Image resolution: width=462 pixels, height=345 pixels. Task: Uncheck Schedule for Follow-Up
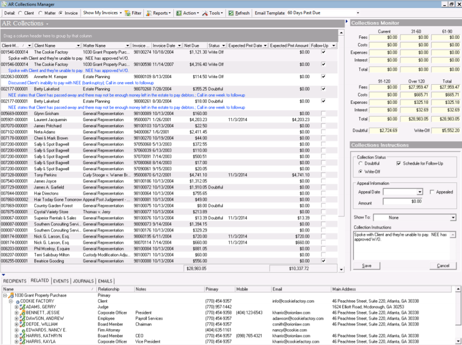[x=399, y=163]
